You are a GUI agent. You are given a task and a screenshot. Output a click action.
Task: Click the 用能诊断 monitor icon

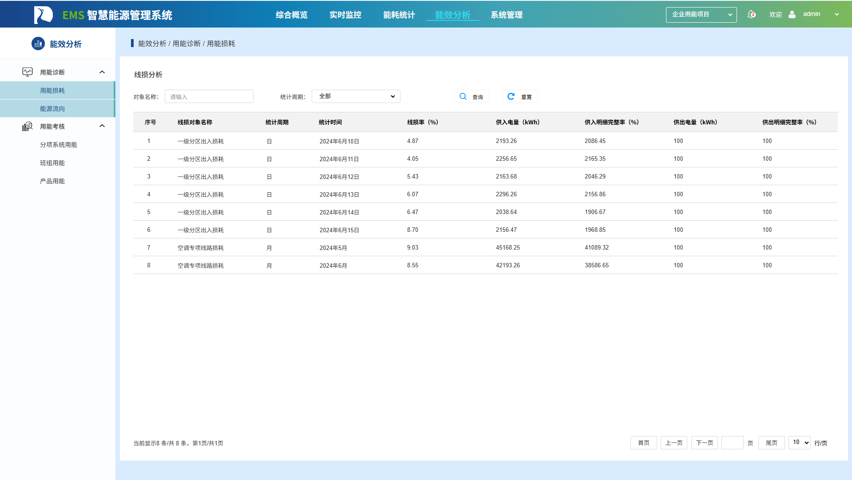point(28,72)
